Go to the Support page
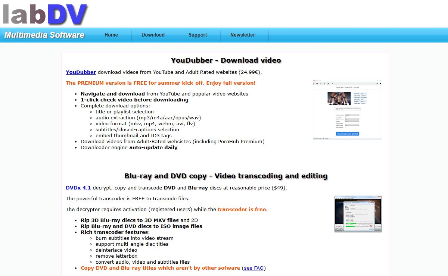The image size is (448, 276). (x=197, y=35)
